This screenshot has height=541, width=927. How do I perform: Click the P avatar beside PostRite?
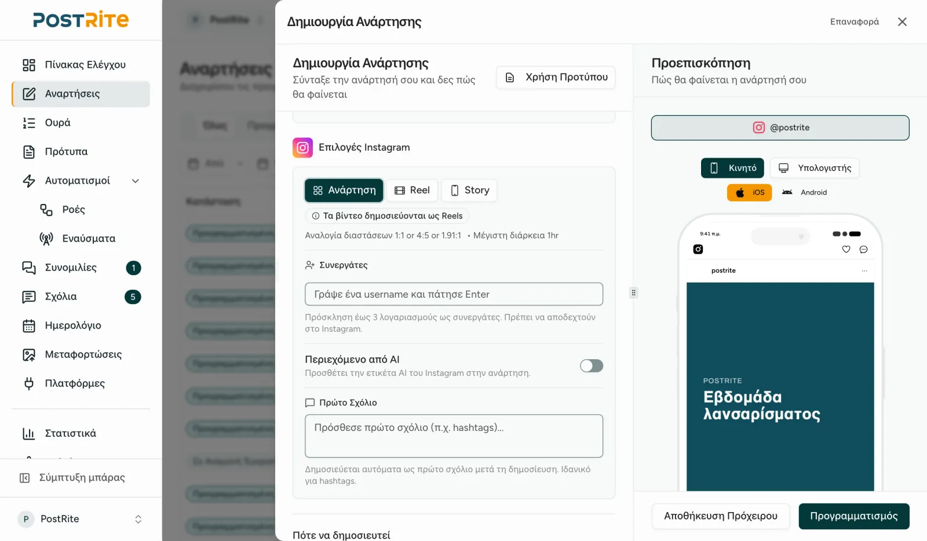point(25,519)
